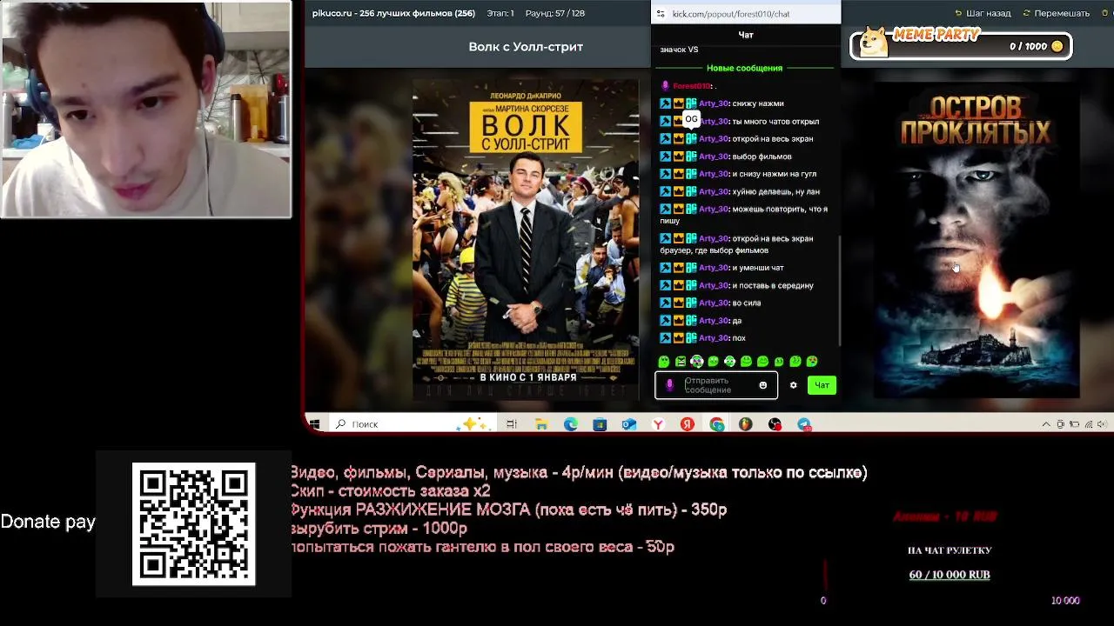Show hidden tray icons chevron

pos(1046,424)
